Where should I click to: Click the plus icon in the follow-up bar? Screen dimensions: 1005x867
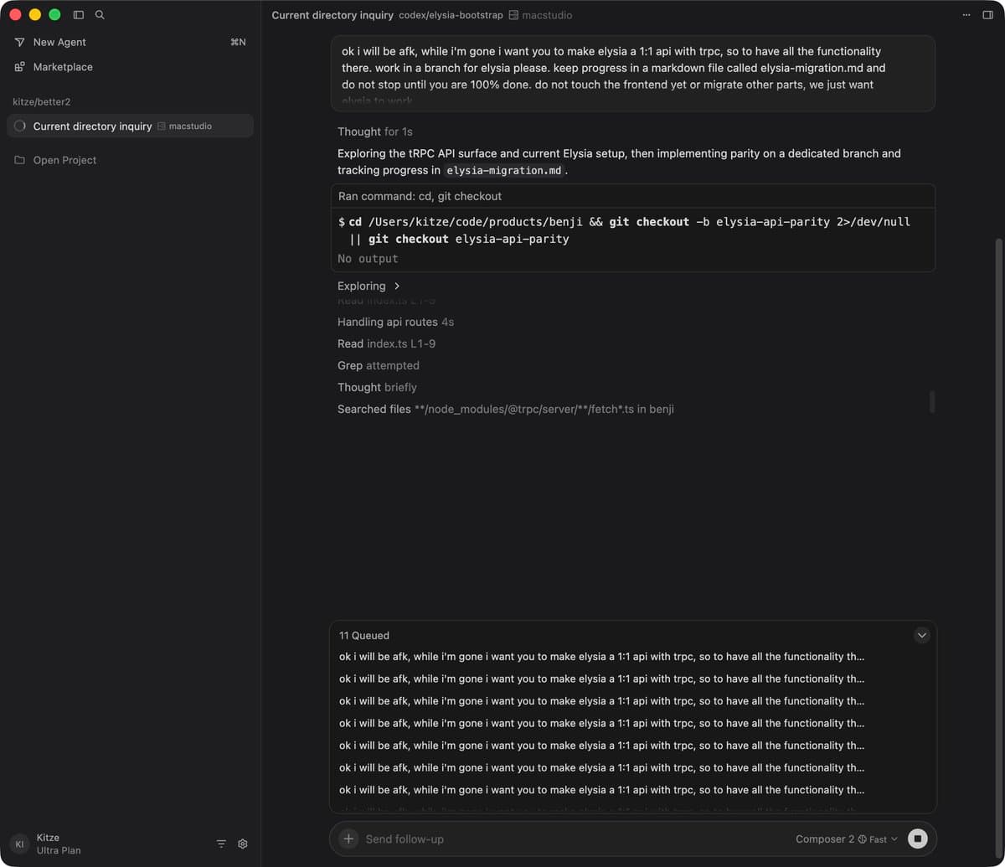tap(348, 839)
